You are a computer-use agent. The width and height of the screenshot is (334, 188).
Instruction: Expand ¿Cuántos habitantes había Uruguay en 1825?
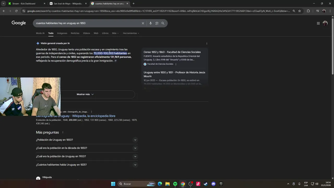[87, 165]
